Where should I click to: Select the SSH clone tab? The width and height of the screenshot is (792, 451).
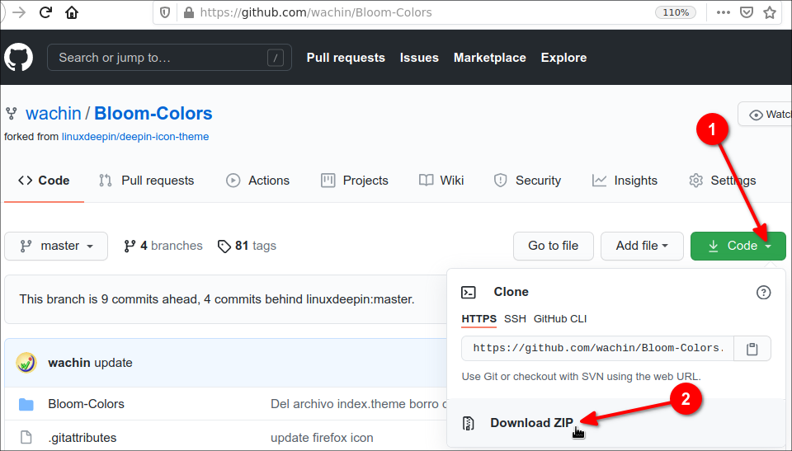[x=515, y=319]
